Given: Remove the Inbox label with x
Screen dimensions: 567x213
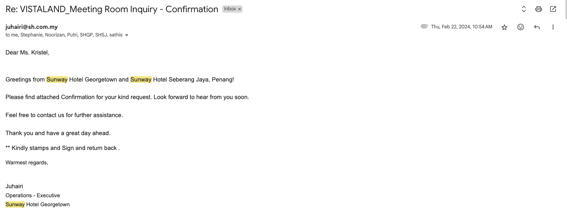Looking at the screenshot, I should [239, 9].
